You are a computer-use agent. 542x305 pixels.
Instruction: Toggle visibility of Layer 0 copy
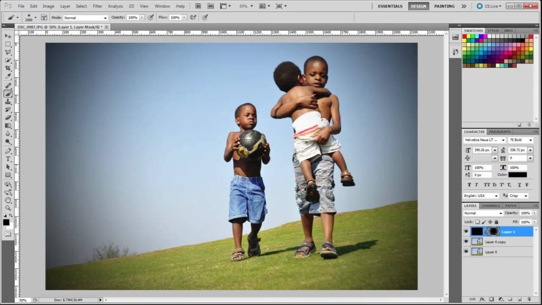coord(466,241)
